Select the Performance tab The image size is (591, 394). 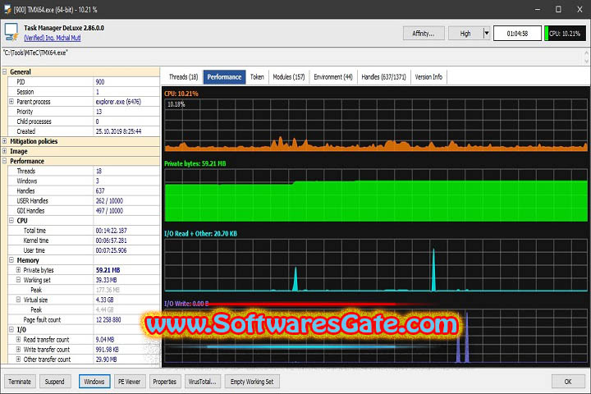[x=224, y=77]
